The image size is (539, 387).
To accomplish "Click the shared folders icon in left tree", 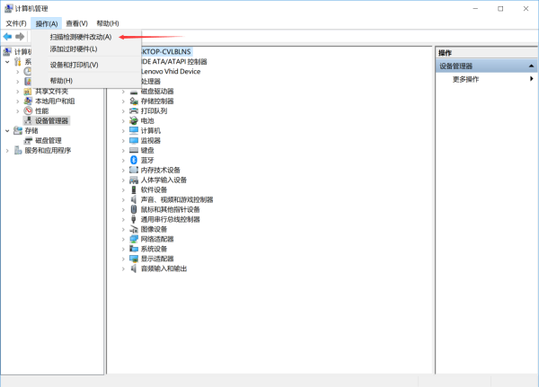I will (28, 92).
